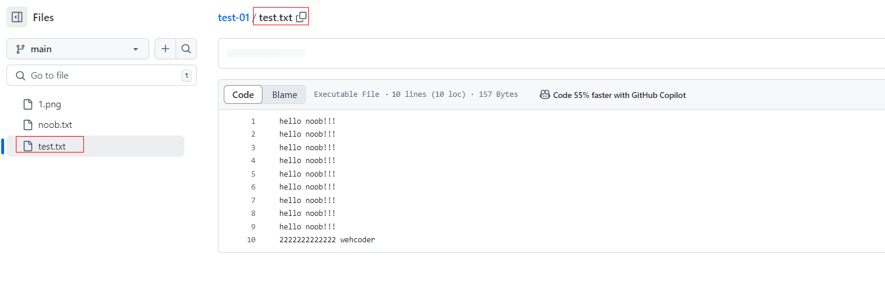Open the test-01 repository link
885x281 pixels.
[234, 17]
